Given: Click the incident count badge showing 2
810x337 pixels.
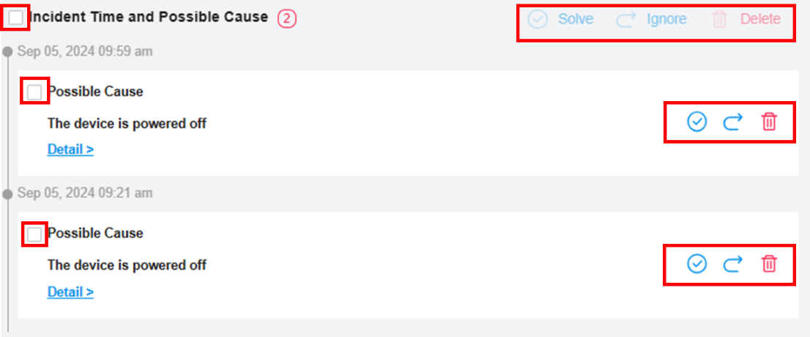Looking at the screenshot, I should [287, 19].
